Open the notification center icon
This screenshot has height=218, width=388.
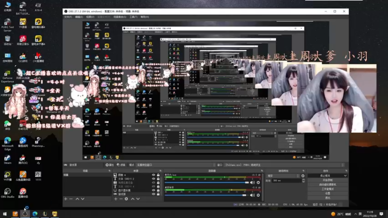pos(381,214)
